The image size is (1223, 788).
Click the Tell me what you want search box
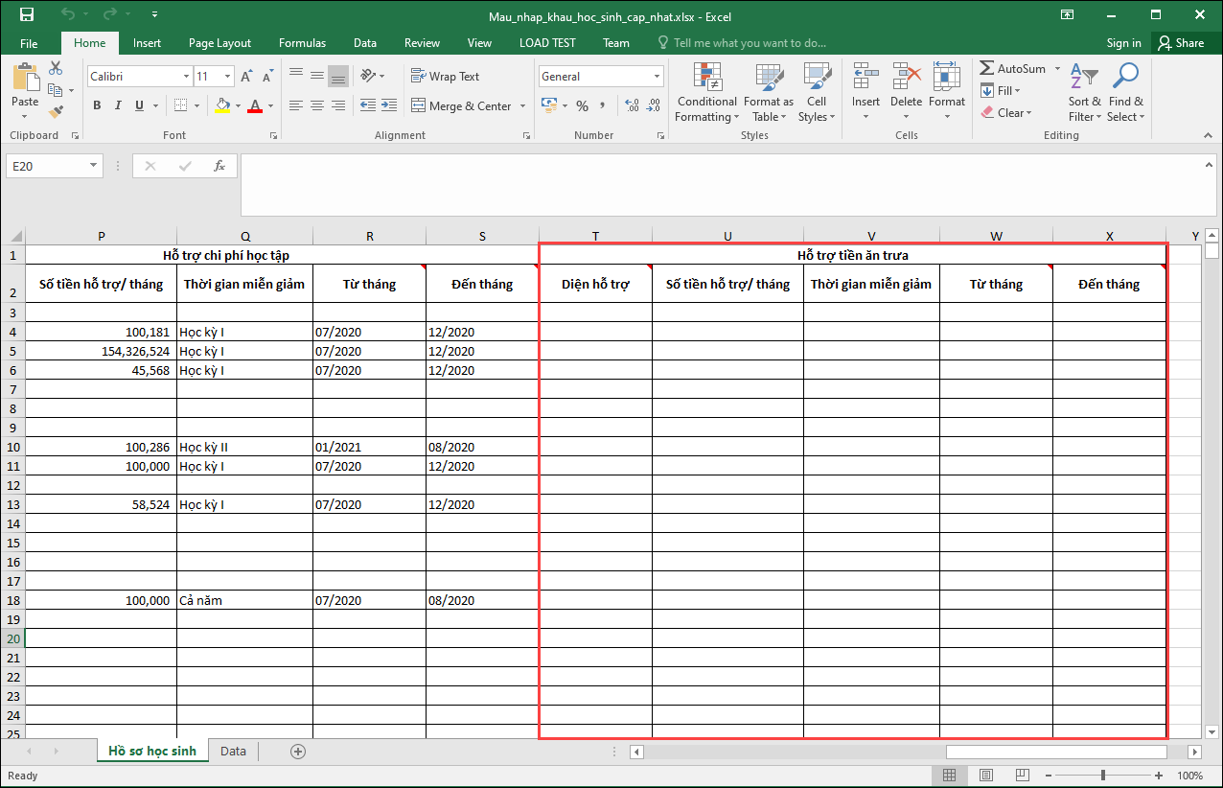(749, 43)
